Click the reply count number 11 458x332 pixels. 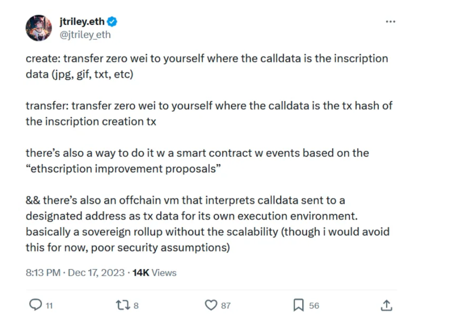coord(49,306)
